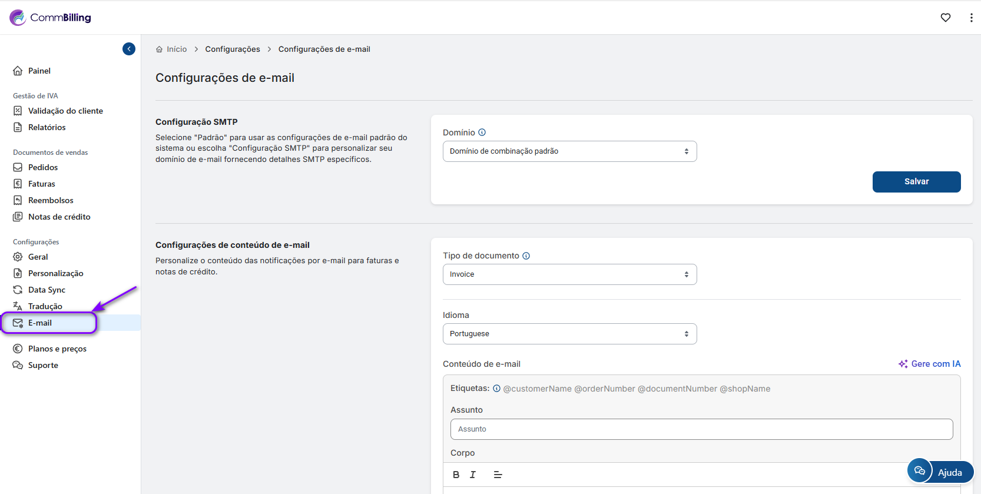Click the Tipo de documento info icon

tap(526, 256)
